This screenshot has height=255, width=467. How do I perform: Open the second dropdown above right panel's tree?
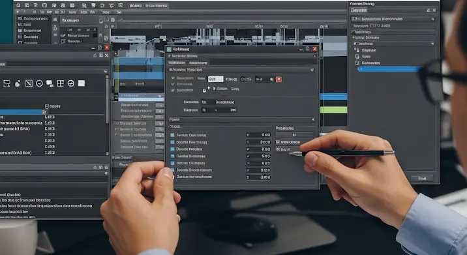tap(393, 44)
